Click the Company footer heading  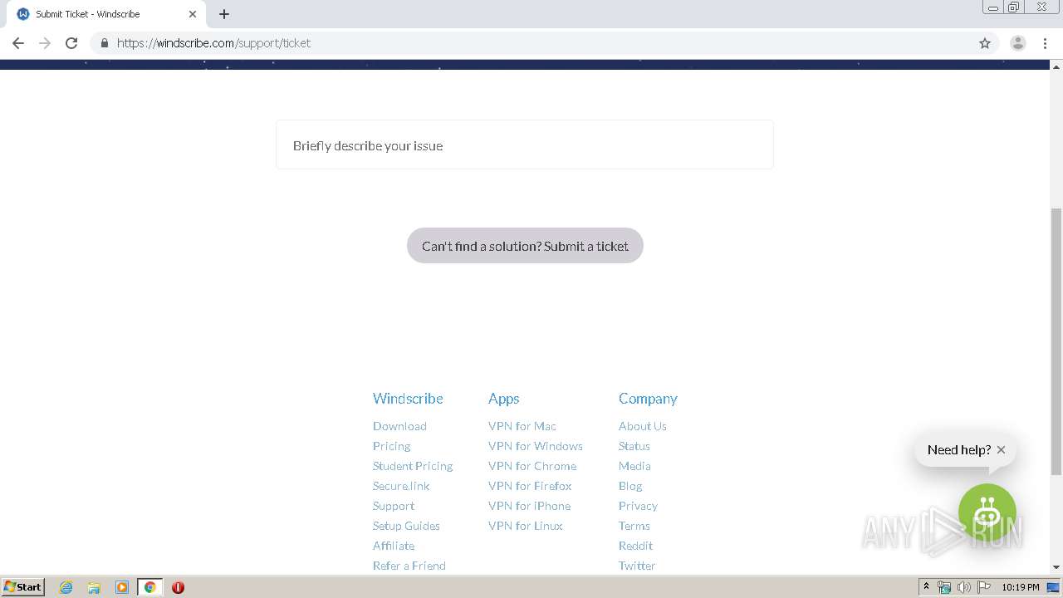(648, 399)
